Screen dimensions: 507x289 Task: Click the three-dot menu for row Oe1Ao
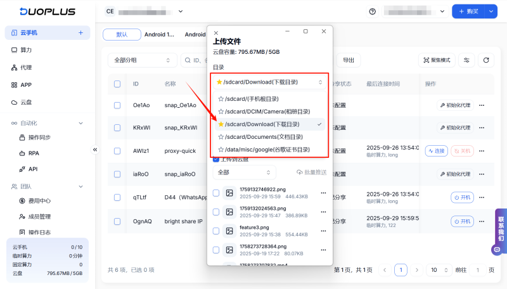pos(482,105)
